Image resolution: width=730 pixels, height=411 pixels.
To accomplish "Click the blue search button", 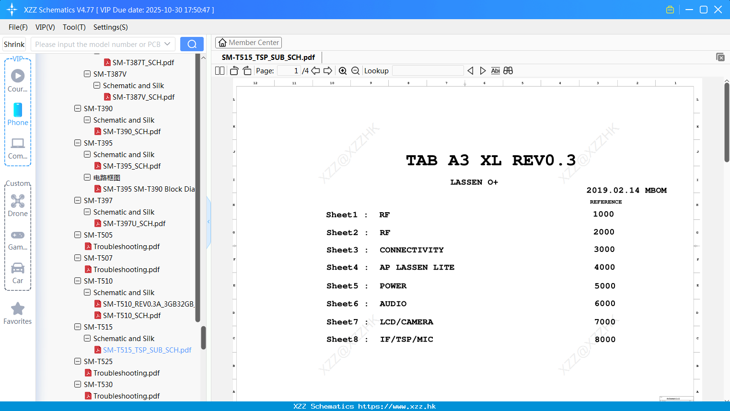I will [x=192, y=44].
